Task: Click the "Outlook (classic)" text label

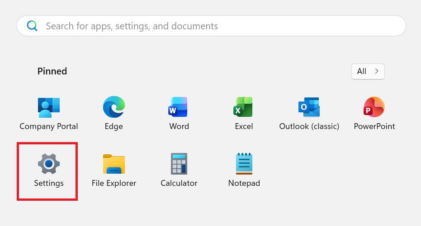Action: 309,126
